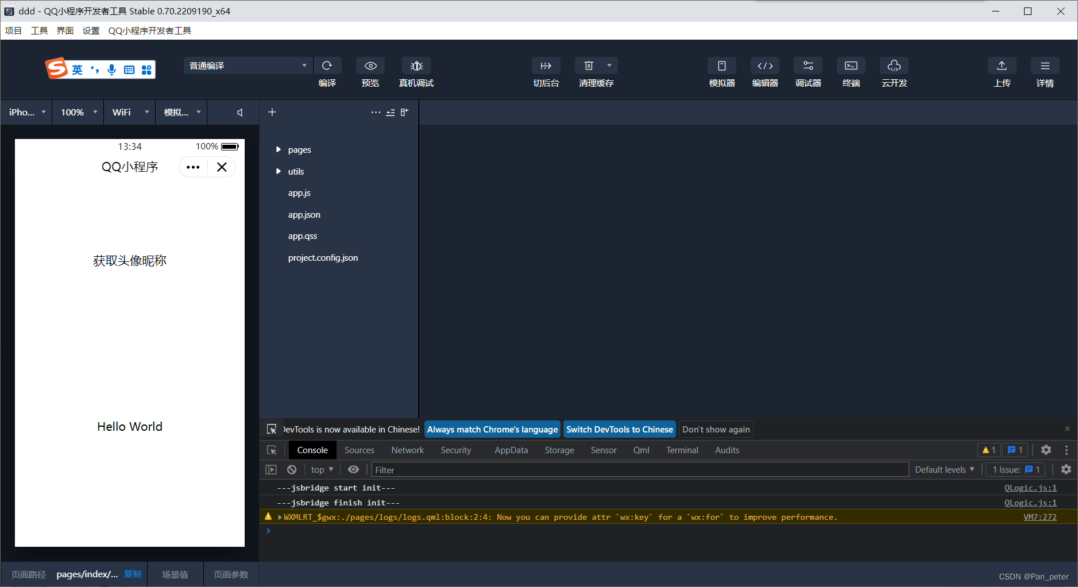1078x587 pixels.
Task: Switch to the Sources tab
Action: (360, 450)
